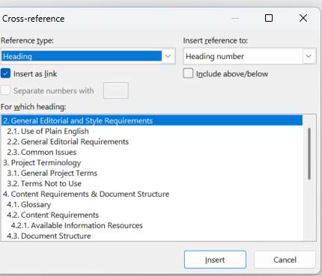322x276 pixels.
Task: Click the heading list scrollbar thumb
Action: click(309, 154)
